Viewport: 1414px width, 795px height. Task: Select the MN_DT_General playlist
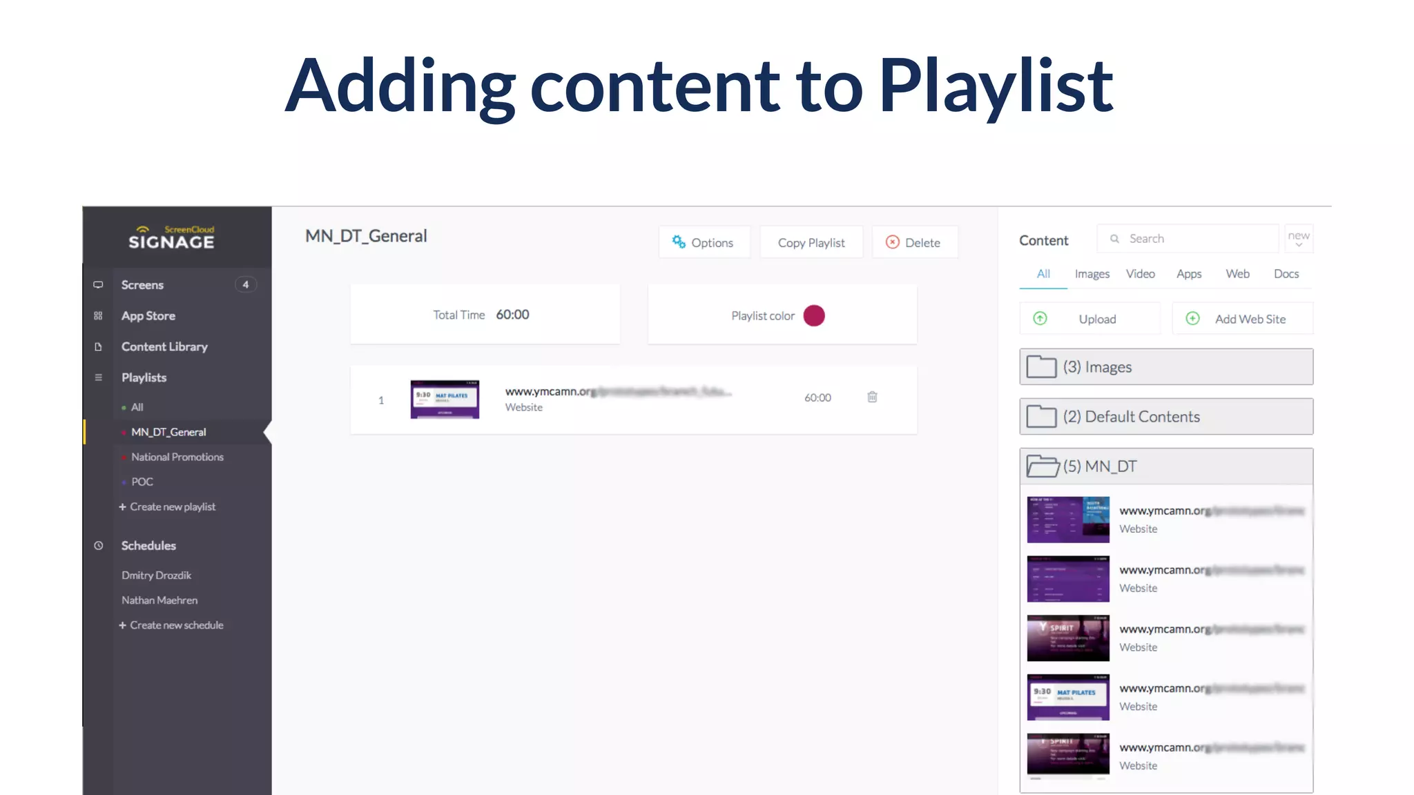click(x=168, y=432)
